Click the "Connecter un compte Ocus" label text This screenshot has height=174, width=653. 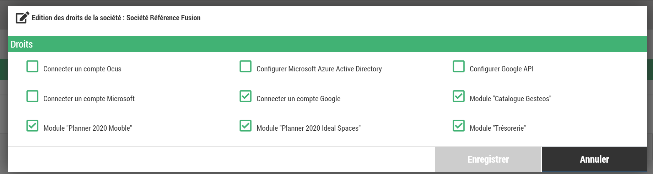click(x=82, y=69)
